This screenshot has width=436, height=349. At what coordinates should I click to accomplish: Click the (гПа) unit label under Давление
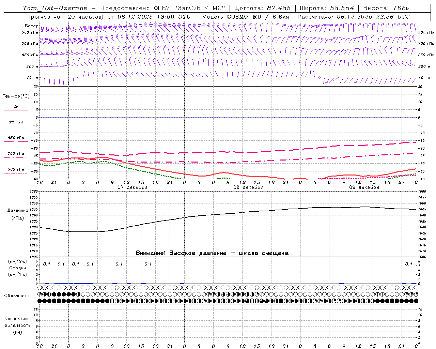tap(18, 218)
